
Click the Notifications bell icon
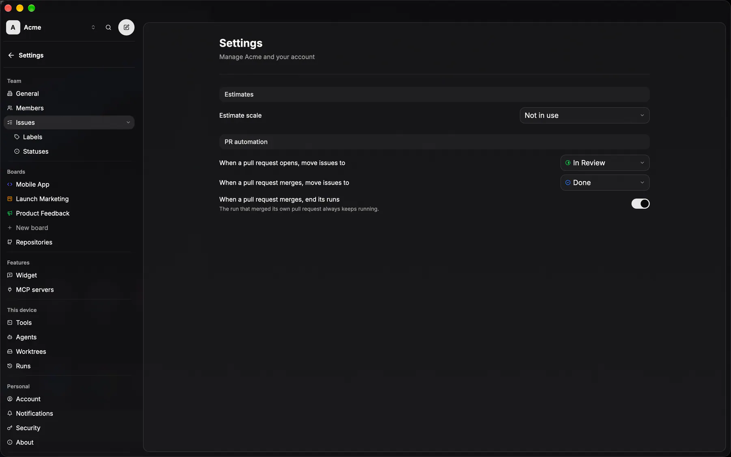coord(10,413)
